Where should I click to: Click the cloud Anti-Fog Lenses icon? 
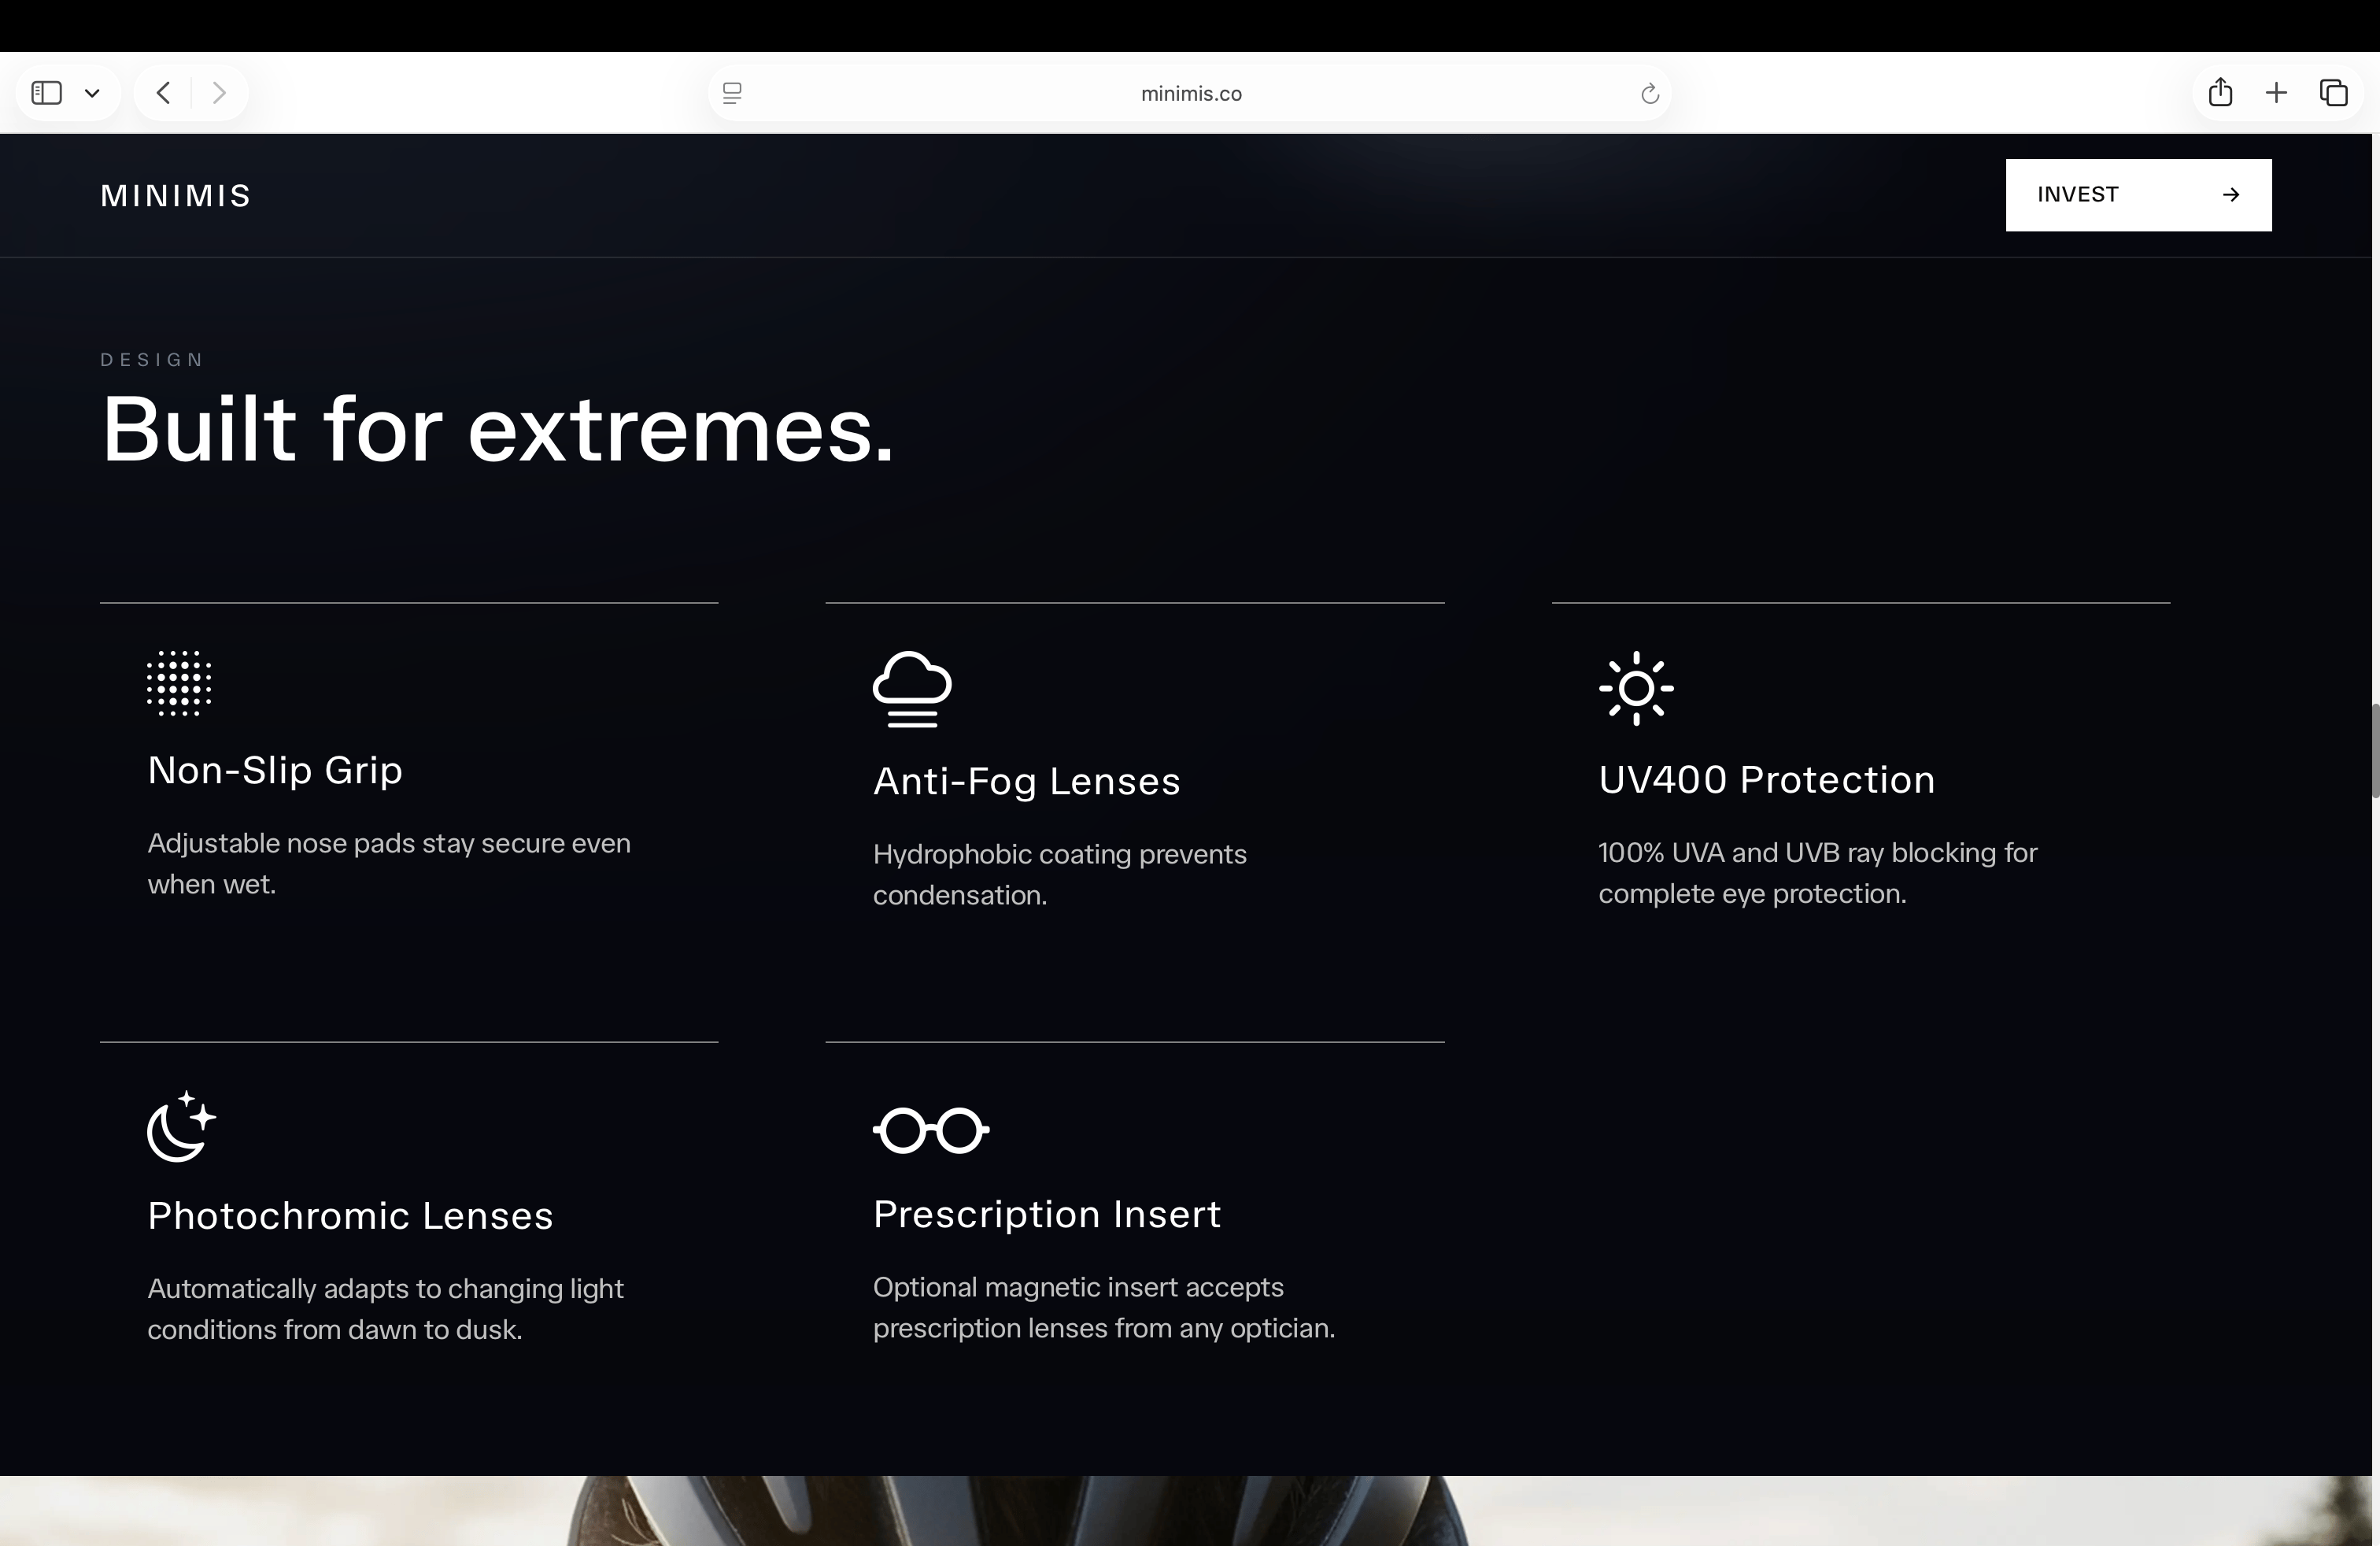pyautogui.click(x=912, y=689)
